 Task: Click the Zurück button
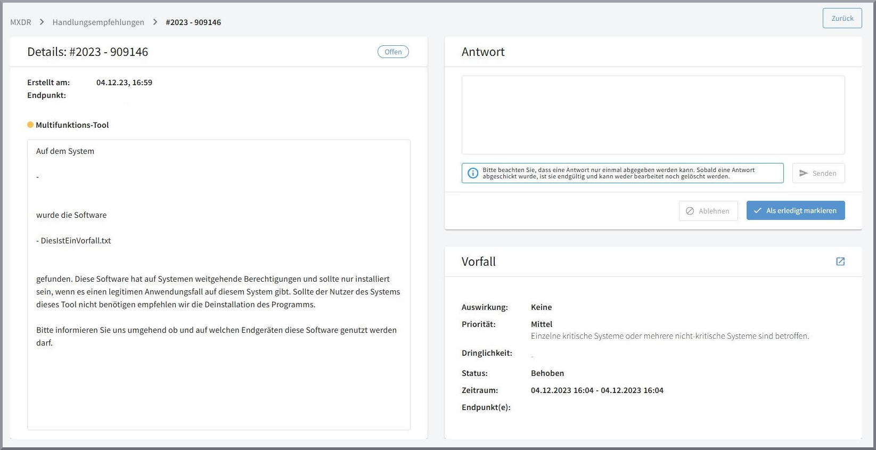click(842, 18)
